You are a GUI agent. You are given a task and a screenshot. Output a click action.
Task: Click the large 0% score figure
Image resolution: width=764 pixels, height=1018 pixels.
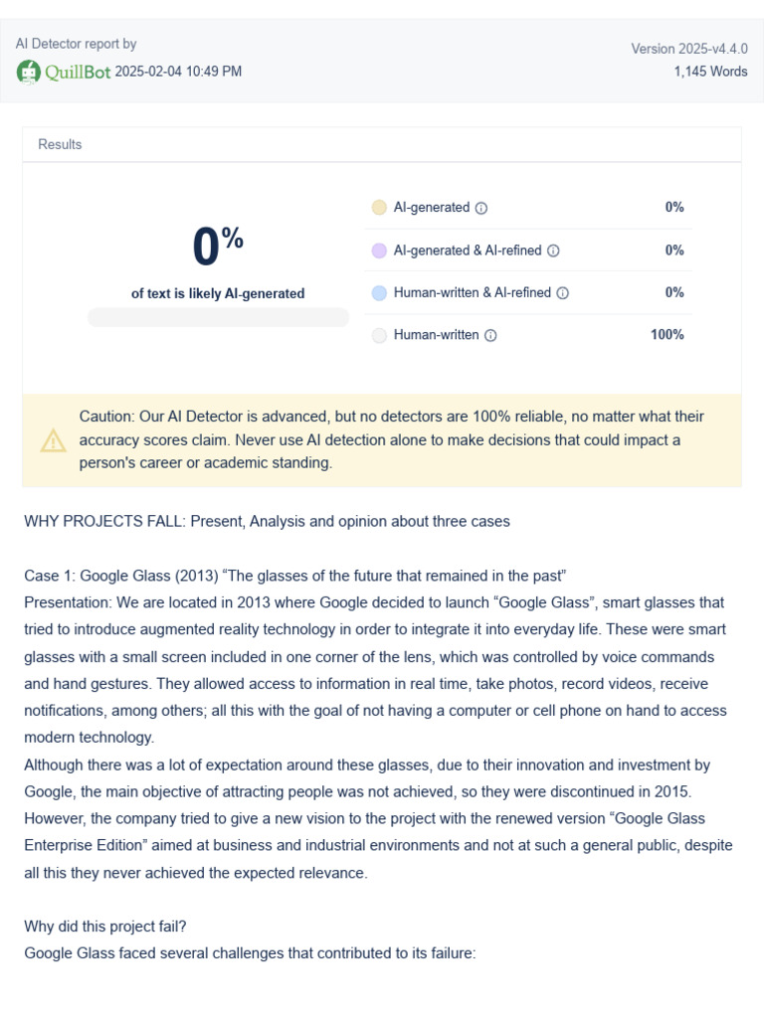coord(218,246)
